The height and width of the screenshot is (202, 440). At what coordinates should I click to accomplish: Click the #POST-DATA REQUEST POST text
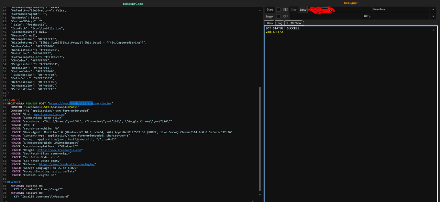(27, 103)
